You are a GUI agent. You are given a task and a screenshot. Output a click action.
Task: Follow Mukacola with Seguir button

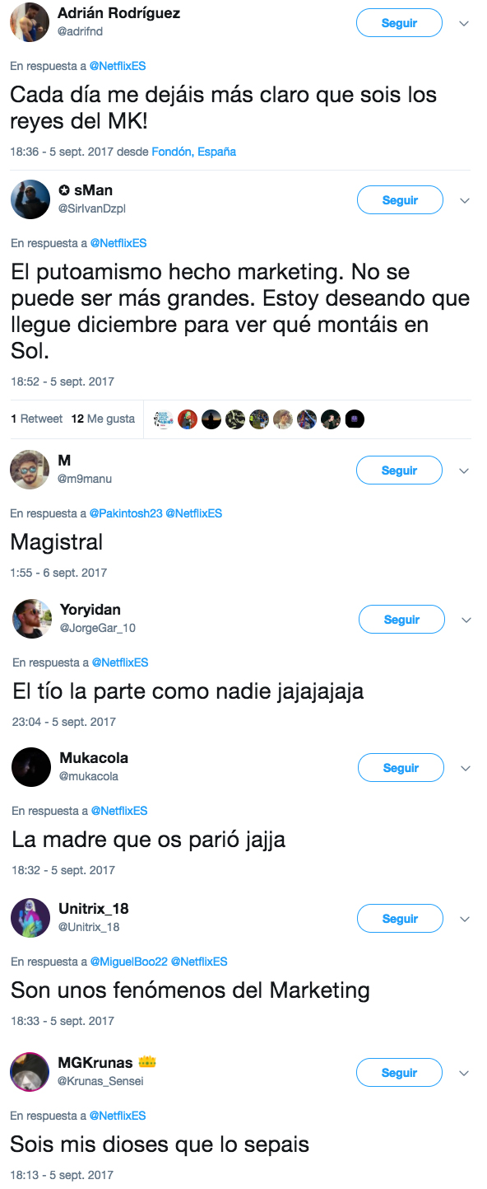(401, 768)
